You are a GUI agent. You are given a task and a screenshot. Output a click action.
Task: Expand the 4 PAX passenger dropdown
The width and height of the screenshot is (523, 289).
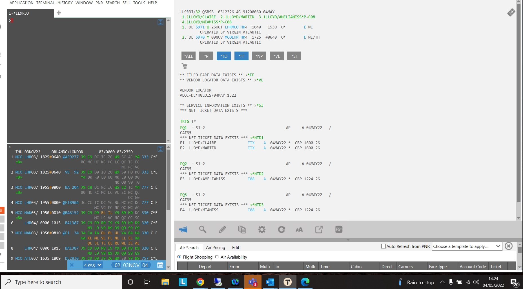pos(92,265)
